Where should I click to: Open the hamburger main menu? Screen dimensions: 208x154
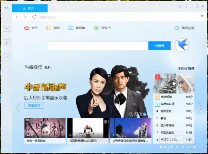[202, 17]
